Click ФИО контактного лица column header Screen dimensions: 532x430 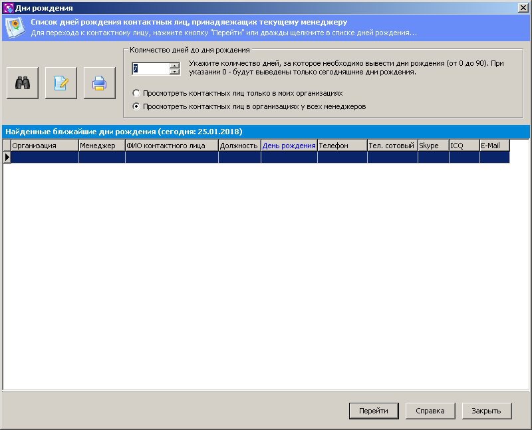tap(172, 146)
